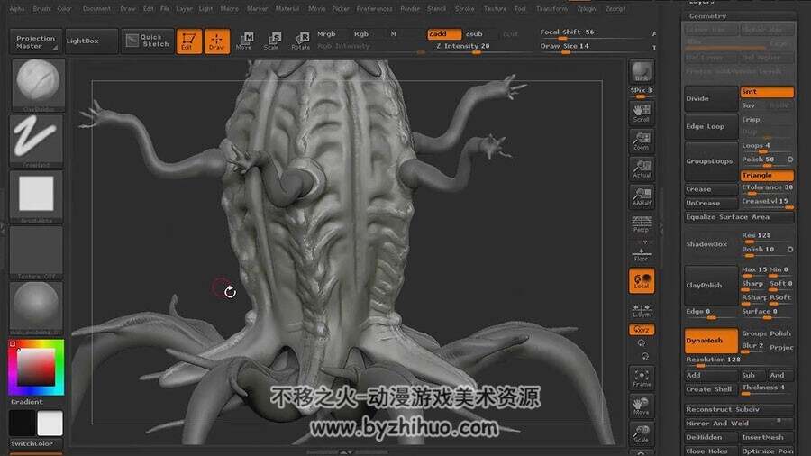Open the Brush menu
Screen dimensions: 811x456
coord(41,9)
